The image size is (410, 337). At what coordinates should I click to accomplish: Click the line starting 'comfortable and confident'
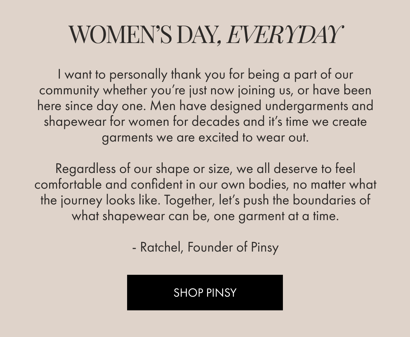pyautogui.click(x=205, y=185)
